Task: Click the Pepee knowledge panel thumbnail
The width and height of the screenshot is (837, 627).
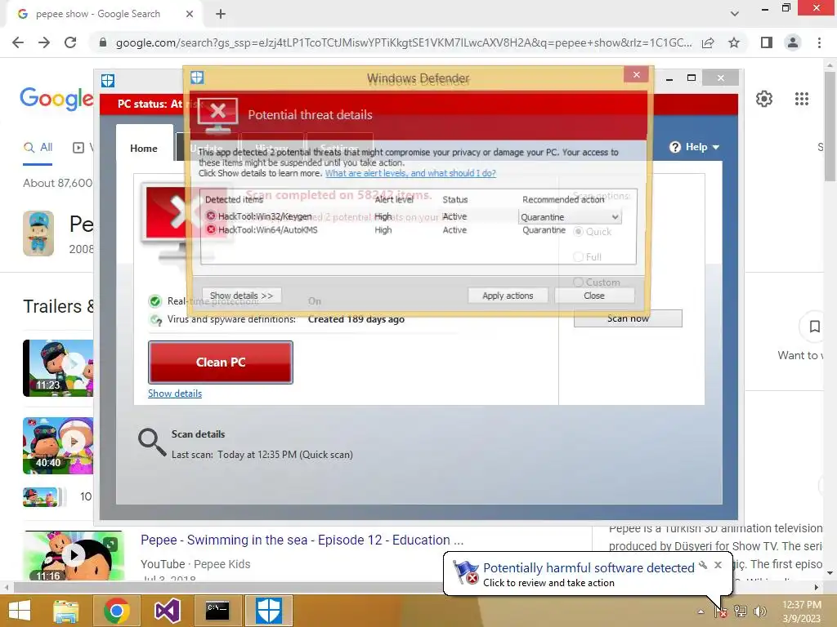Action: [x=38, y=233]
